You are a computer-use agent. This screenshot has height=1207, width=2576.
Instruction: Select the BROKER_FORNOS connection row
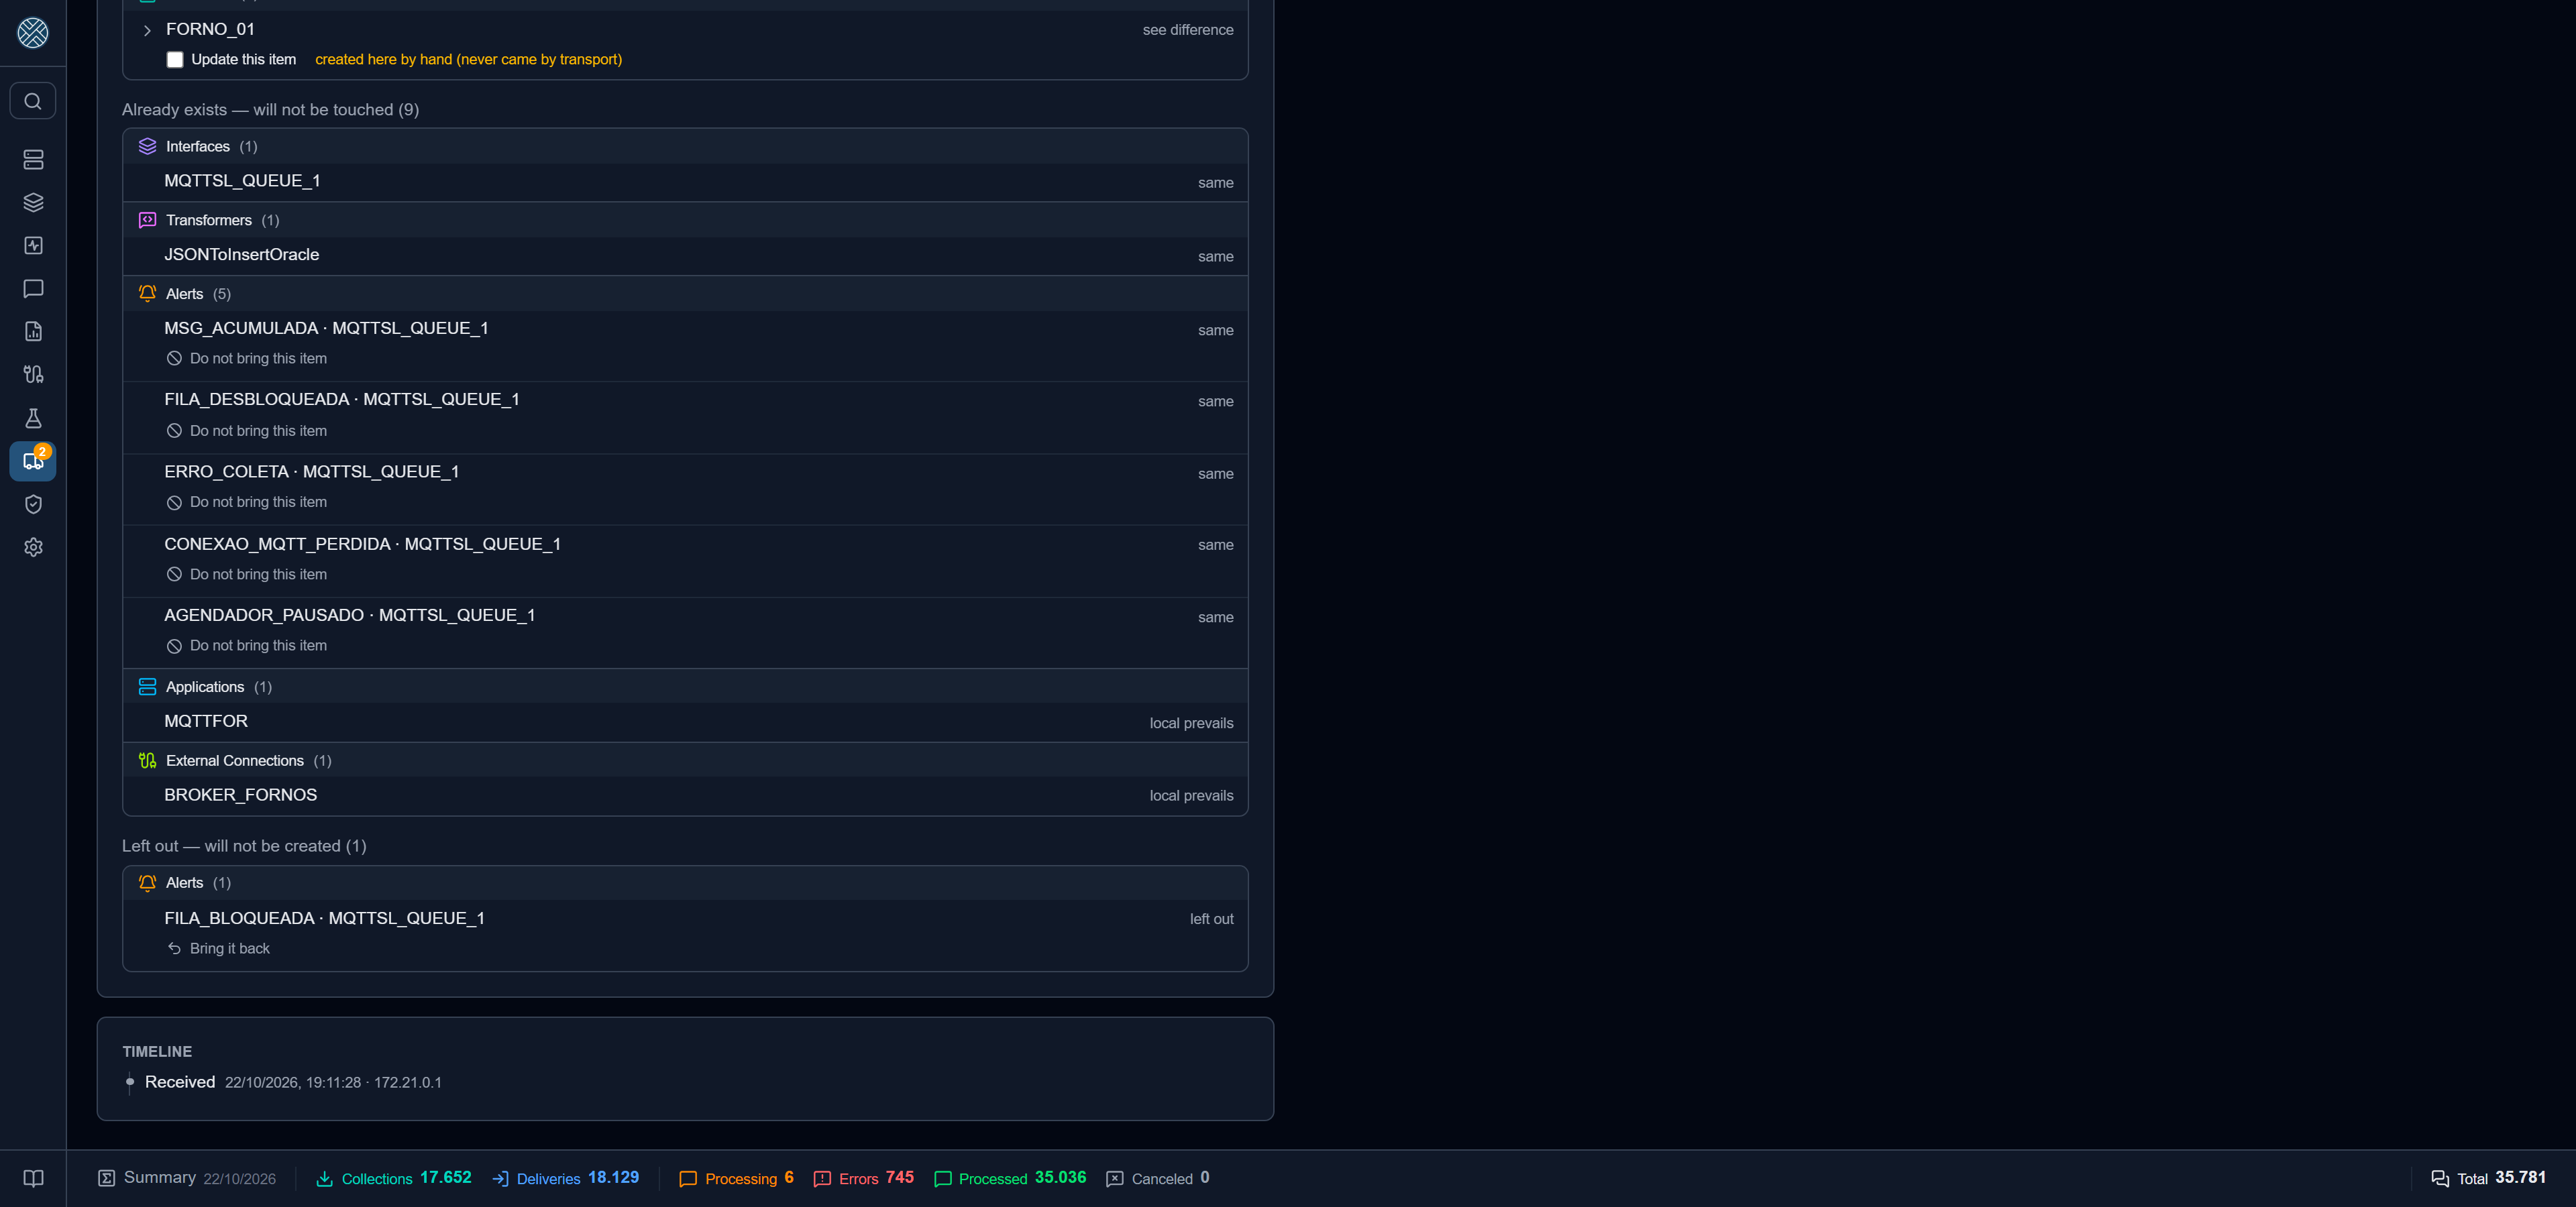tap(685, 795)
